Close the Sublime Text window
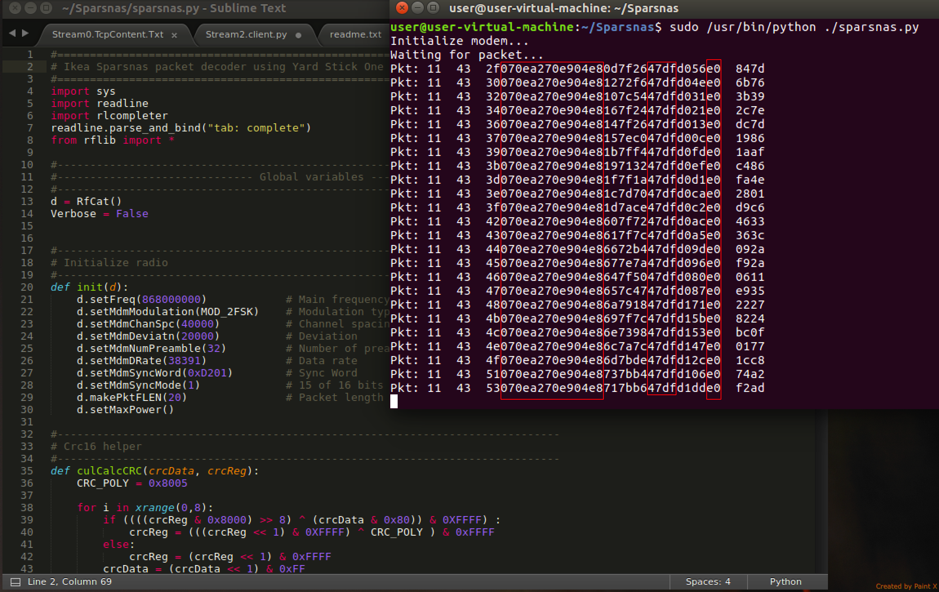 click(15, 8)
